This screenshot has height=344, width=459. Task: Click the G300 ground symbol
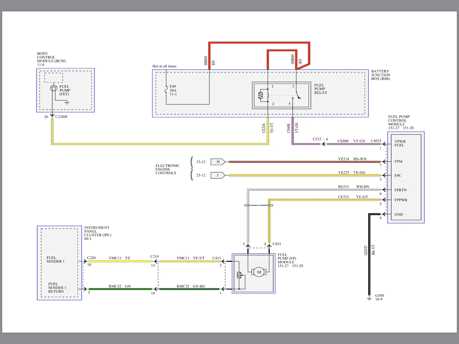pos(369,299)
